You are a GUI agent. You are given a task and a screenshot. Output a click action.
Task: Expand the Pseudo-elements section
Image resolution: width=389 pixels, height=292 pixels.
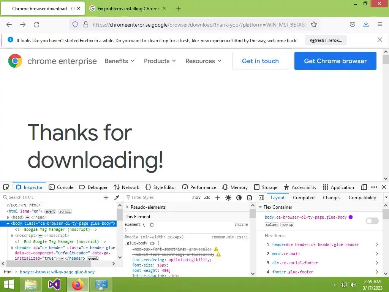(128, 207)
